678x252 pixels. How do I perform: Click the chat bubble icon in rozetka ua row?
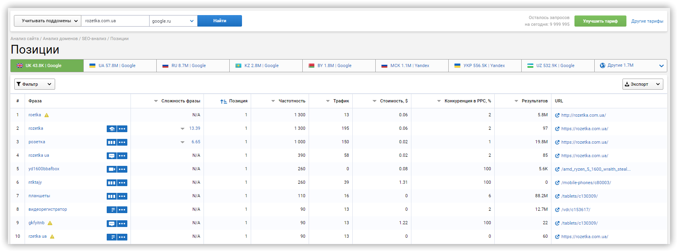click(111, 156)
